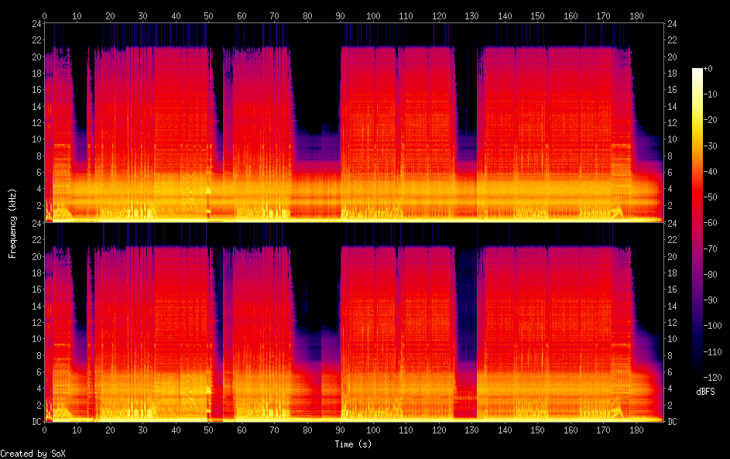The image size is (730, 459).
Task: Click "DC" on the left frequency axis
Action: (37, 421)
